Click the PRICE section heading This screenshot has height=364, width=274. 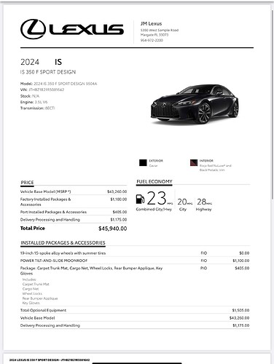[27, 183]
